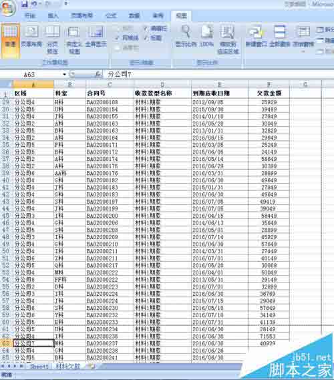Click cell with contract BA02000241
Image resolution: width=334 pixels, height=380 pixels.
[110, 358]
